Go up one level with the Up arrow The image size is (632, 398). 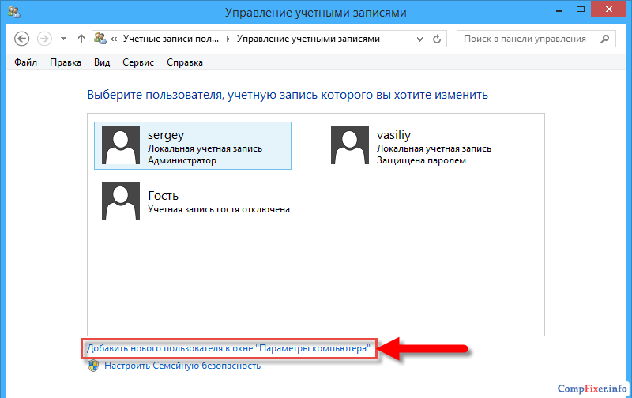pos(81,39)
